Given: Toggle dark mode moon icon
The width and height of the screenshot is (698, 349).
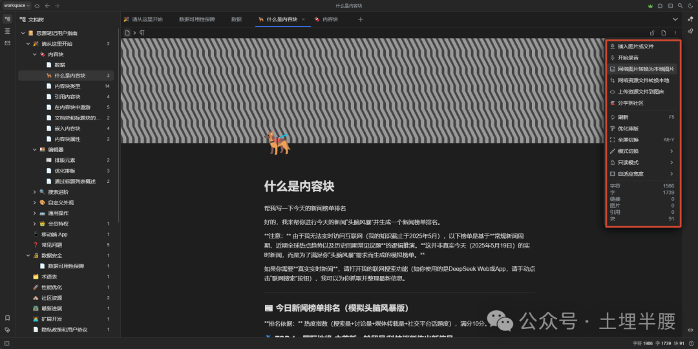Looking at the screenshot, I should coord(690,6).
